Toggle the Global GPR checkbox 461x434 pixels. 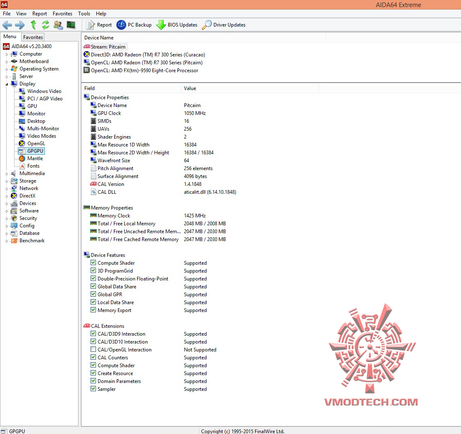pyautogui.click(x=93, y=294)
